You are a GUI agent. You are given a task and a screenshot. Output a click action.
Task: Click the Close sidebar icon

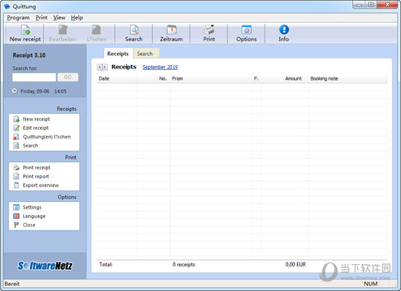tap(16, 225)
